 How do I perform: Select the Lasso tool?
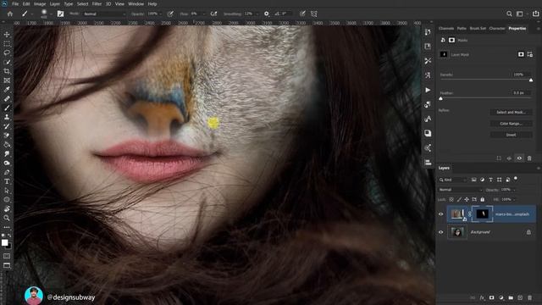pyautogui.click(x=7, y=53)
